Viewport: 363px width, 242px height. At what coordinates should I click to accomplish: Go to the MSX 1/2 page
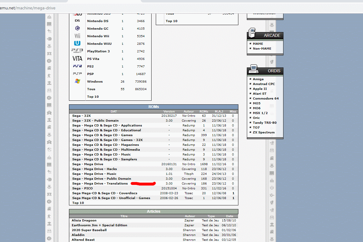click(x=260, y=113)
